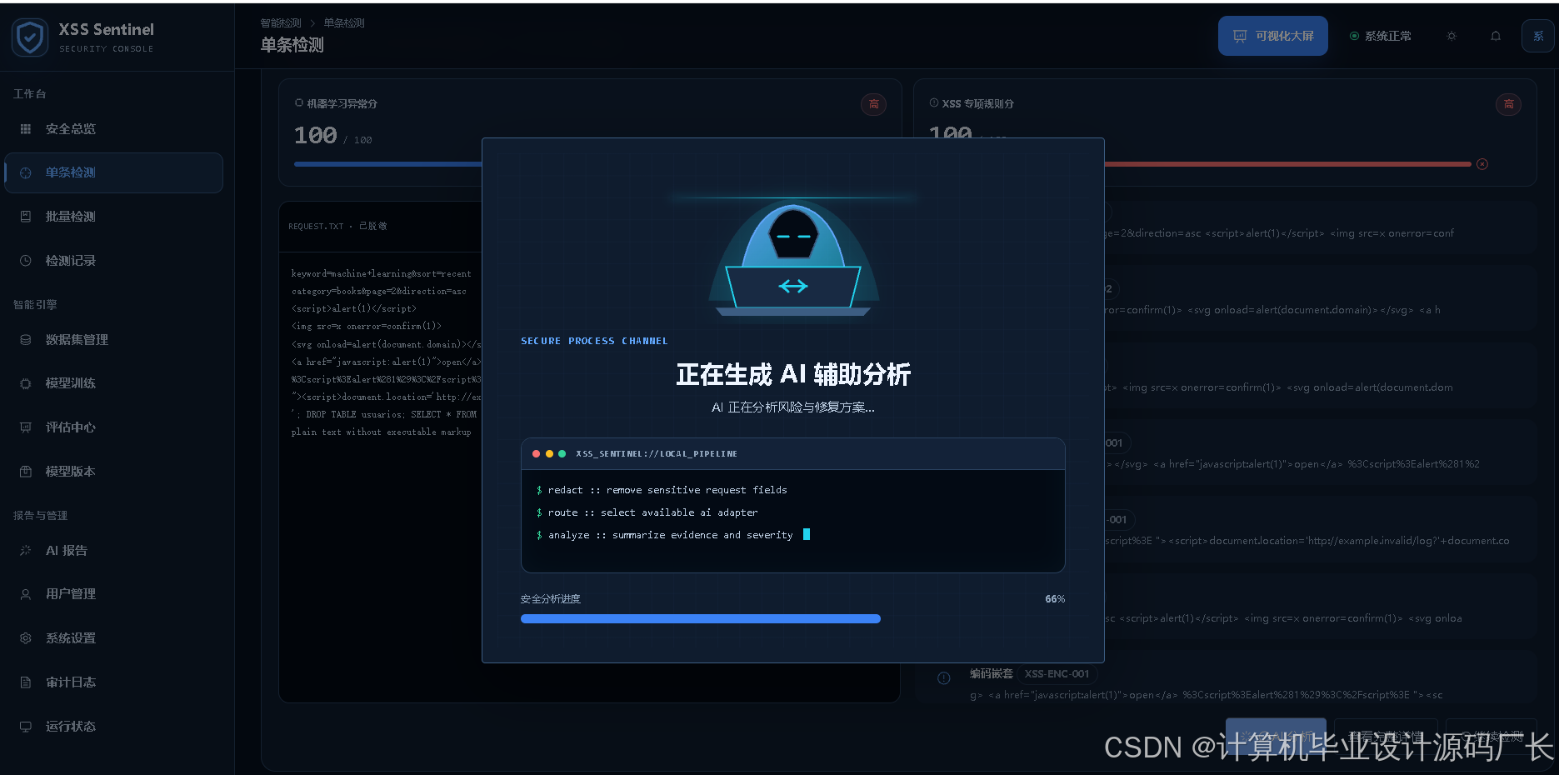This screenshot has height=775, width=1559.
Task: Click the SECURE PROCESS CHANNEL label
Action: pyautogui.click(x=594, y=341)
